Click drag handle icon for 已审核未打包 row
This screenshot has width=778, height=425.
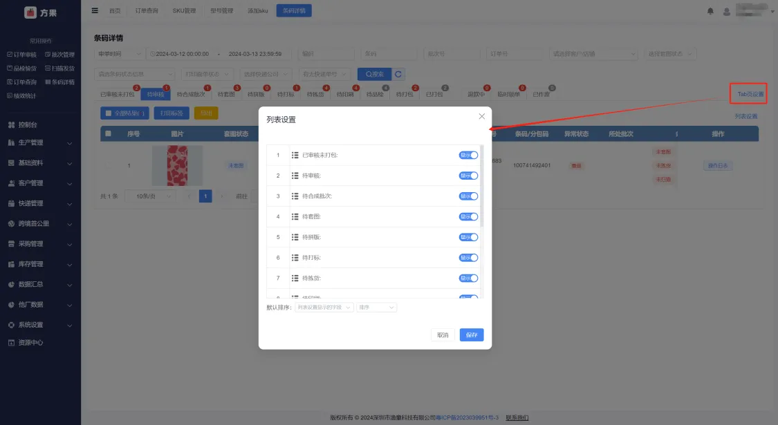click(295, 155)
